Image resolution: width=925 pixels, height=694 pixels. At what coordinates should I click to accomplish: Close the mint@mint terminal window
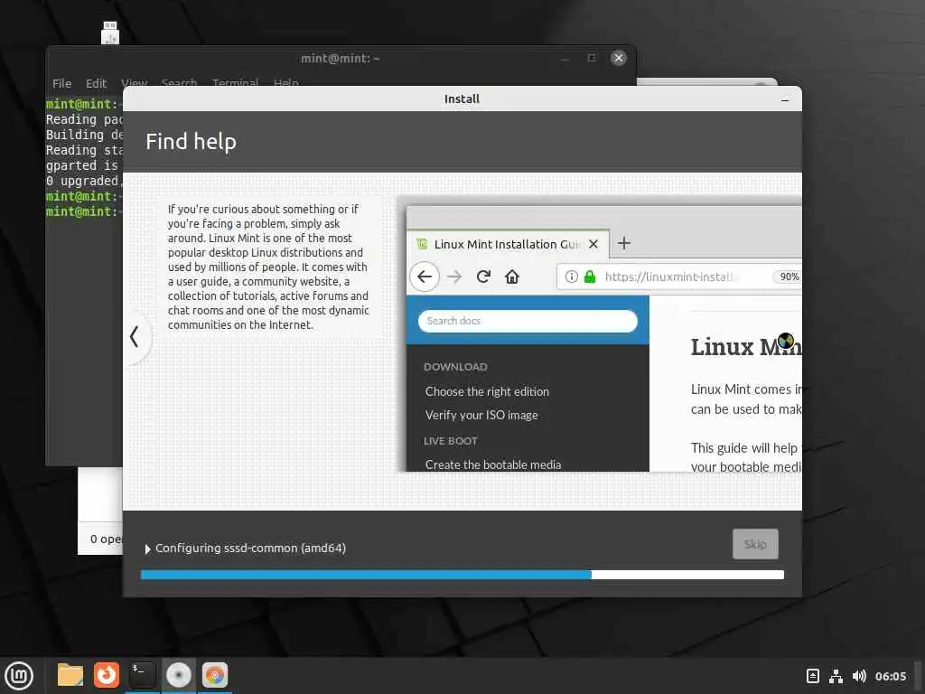click(x=618, y=58)
